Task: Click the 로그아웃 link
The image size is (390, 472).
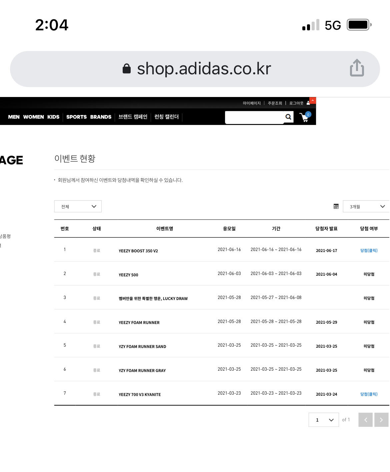Action: click(x=296, y=103)
